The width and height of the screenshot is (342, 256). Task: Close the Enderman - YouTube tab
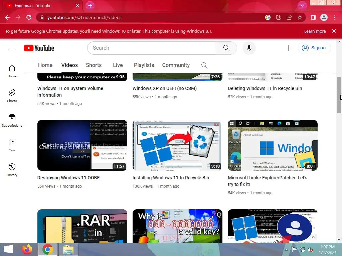pos(77,6)
